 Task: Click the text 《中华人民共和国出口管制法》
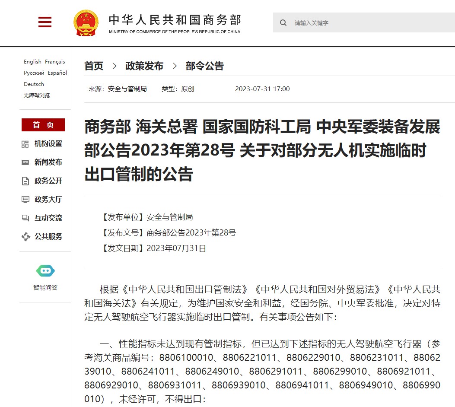(x=185, y=289)
